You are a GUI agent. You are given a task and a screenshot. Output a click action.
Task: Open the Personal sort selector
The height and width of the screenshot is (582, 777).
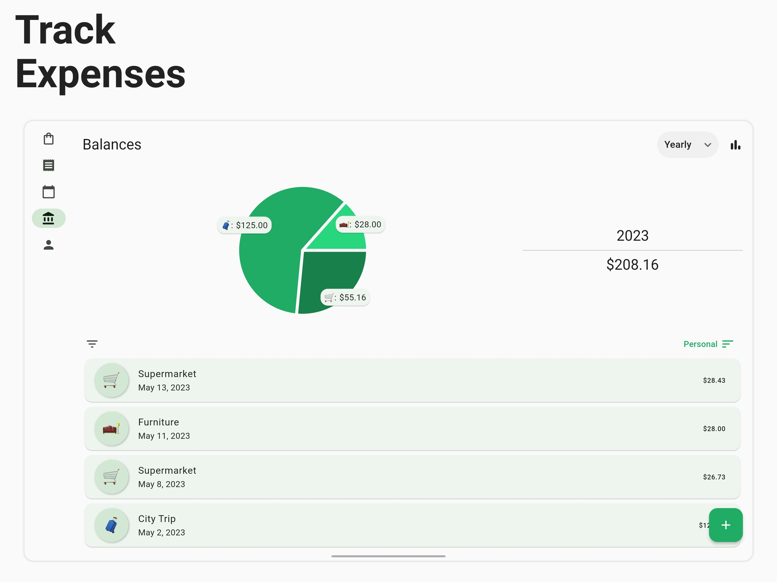click(x=700, y=344)
